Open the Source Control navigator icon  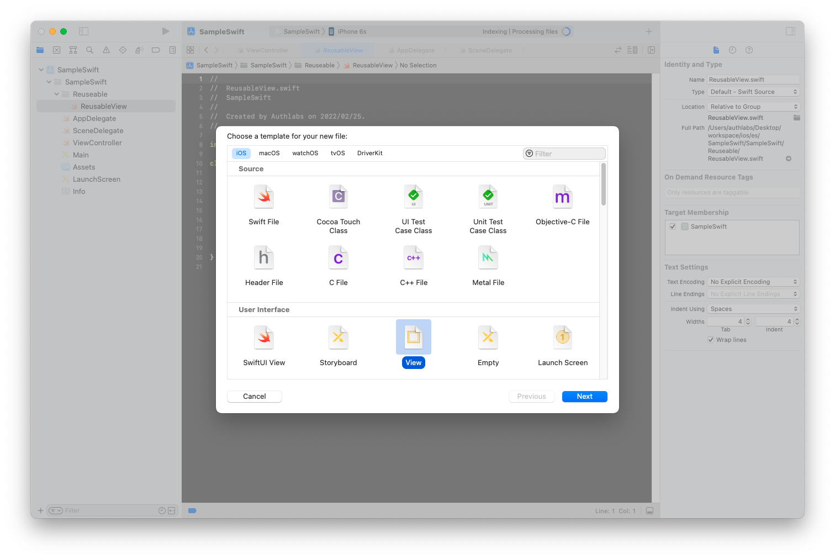pyautogui.click(x=56, y=50)
